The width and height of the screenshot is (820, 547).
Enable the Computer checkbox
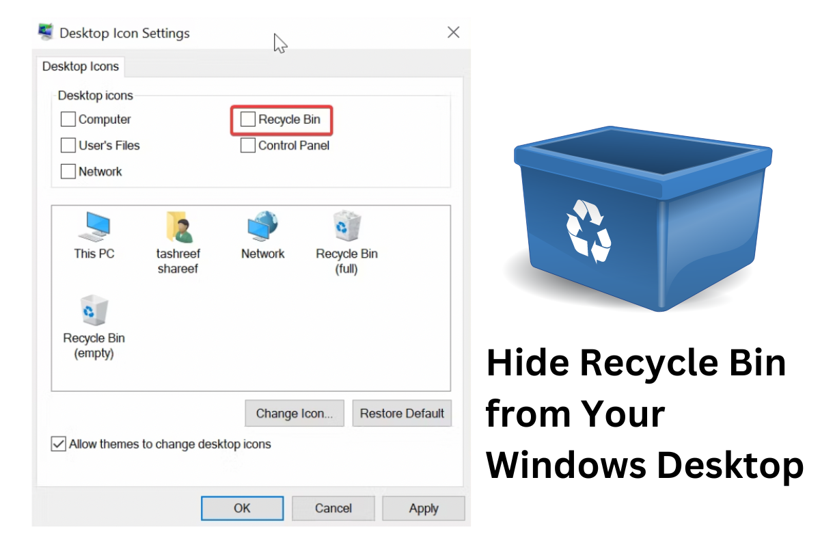(68, 120)
